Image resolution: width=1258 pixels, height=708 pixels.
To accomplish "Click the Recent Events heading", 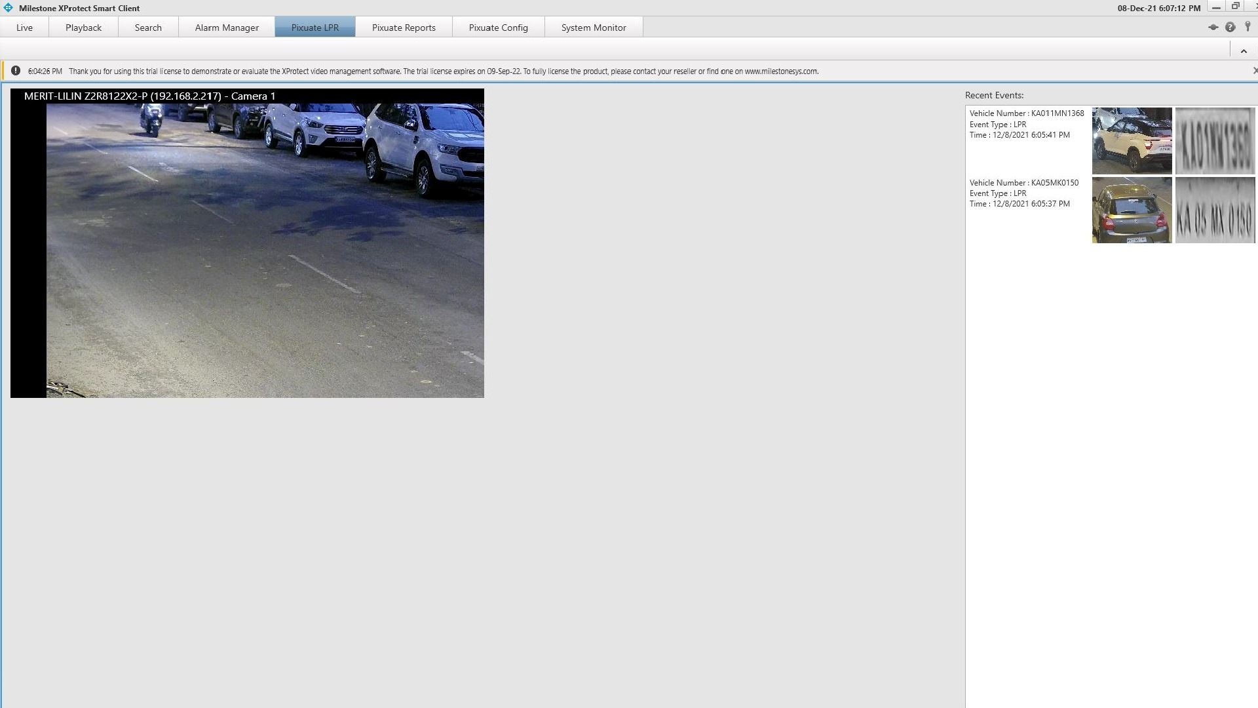I will [x=994, y=96].
